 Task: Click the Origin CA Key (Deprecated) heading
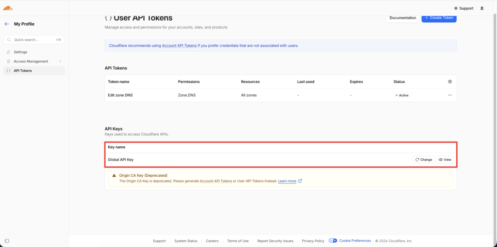[143, 175]
